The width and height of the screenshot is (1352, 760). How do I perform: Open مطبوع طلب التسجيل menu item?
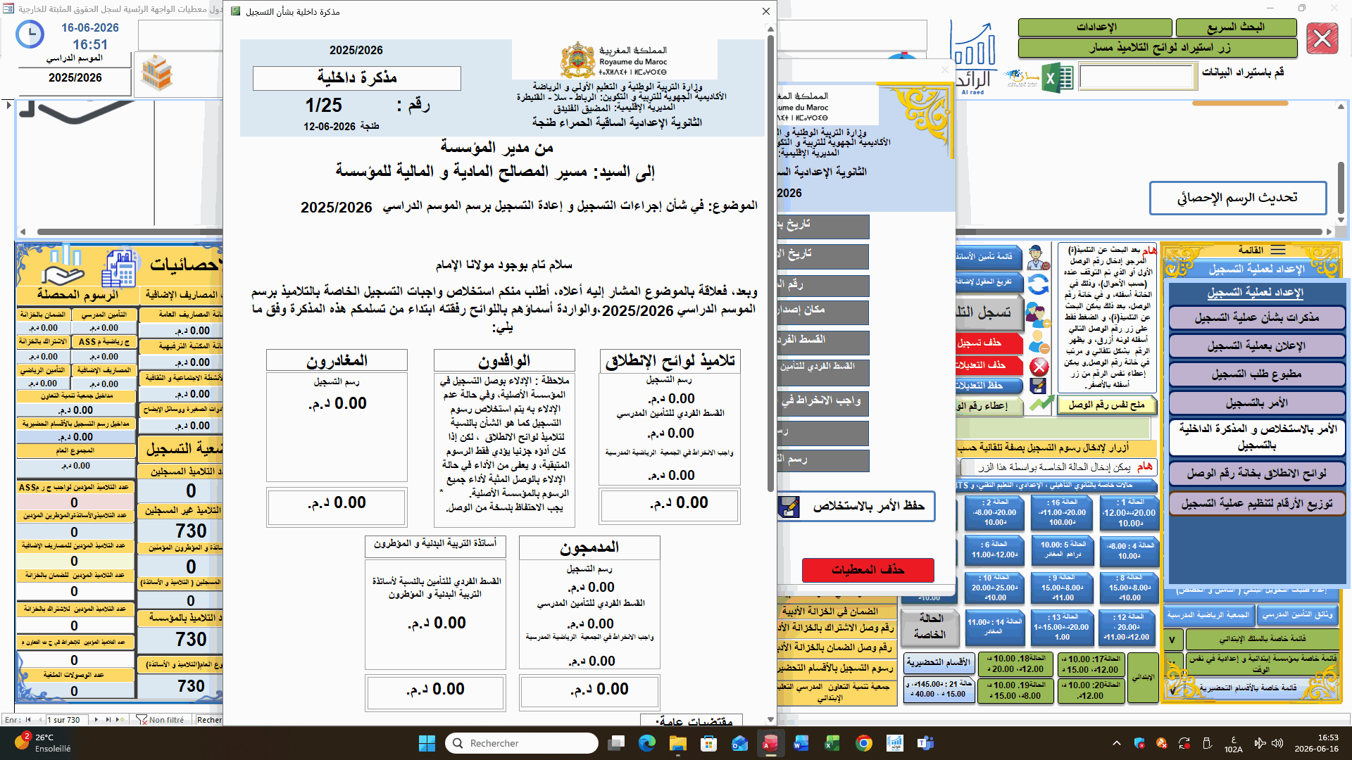(1257, 374)
